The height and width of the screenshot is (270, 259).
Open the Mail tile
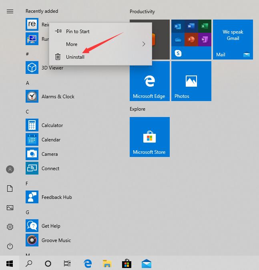tap(233, 40)
